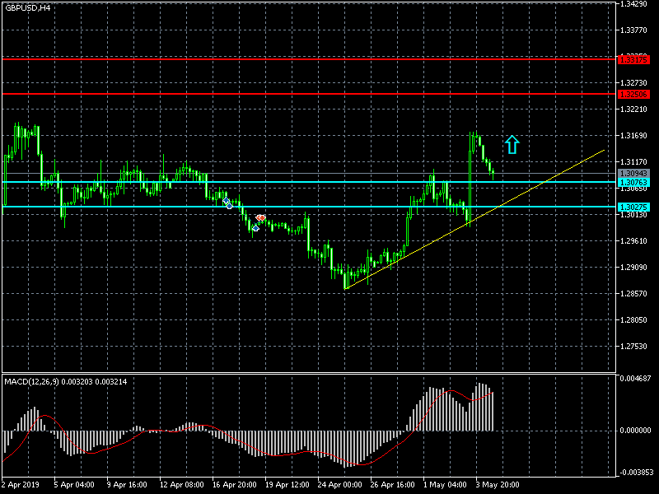Screen dimensions: 659x494
Task: Click the 0.000000 MACD scale label
Action: tap(634, 430)
